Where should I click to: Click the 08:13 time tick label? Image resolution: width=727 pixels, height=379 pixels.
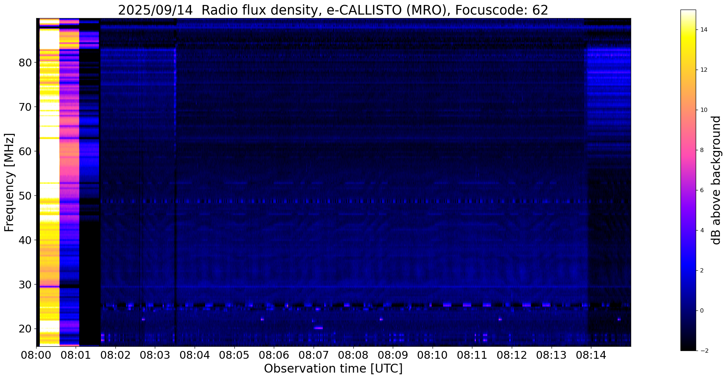(552, 355)
